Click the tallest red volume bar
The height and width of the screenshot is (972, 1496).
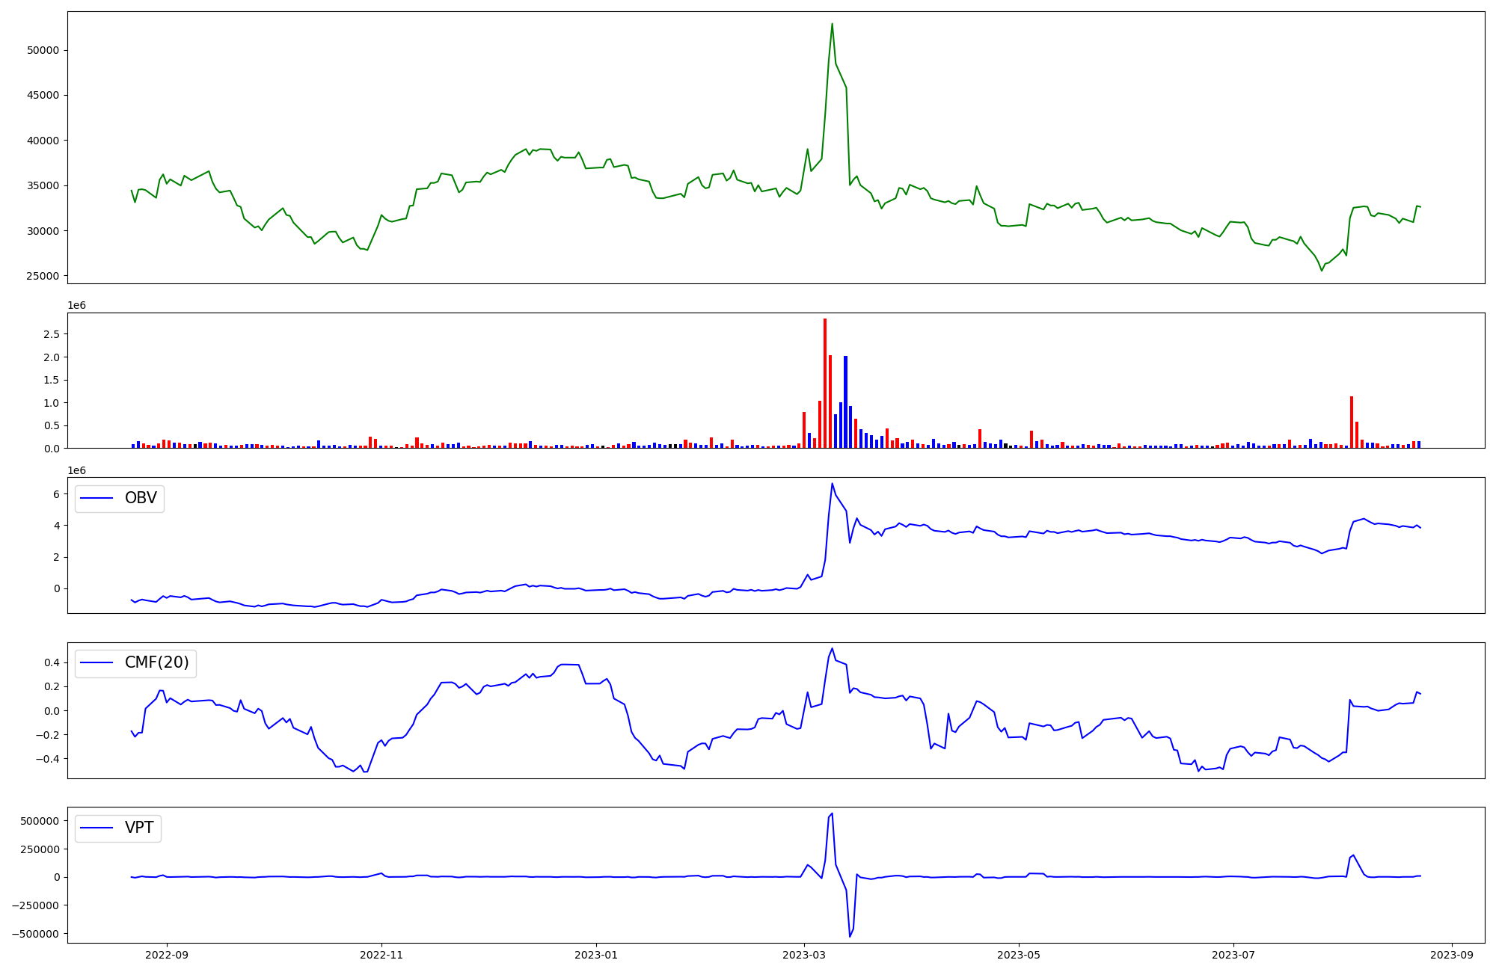825,381
